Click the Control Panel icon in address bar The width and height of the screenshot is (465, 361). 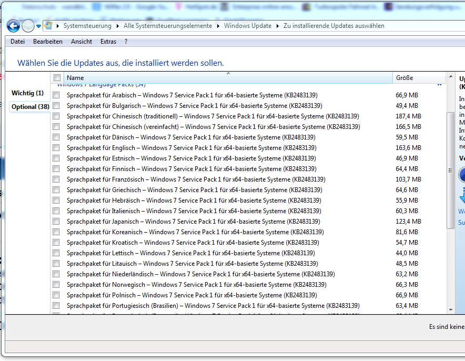click(x=48, y=26)
